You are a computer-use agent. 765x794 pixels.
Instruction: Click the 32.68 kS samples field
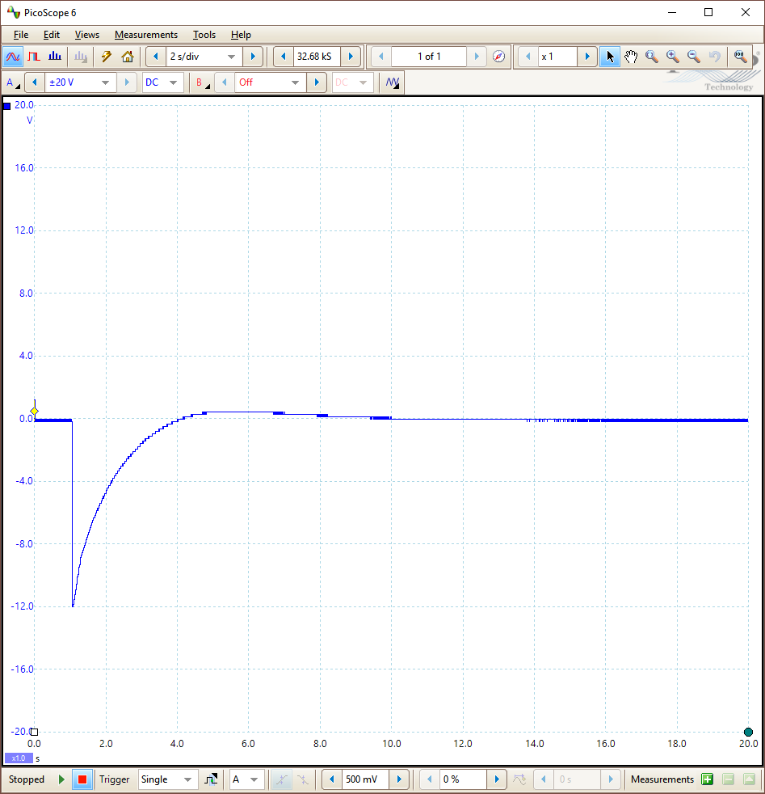pyautogui.click(x=317, y=57)
